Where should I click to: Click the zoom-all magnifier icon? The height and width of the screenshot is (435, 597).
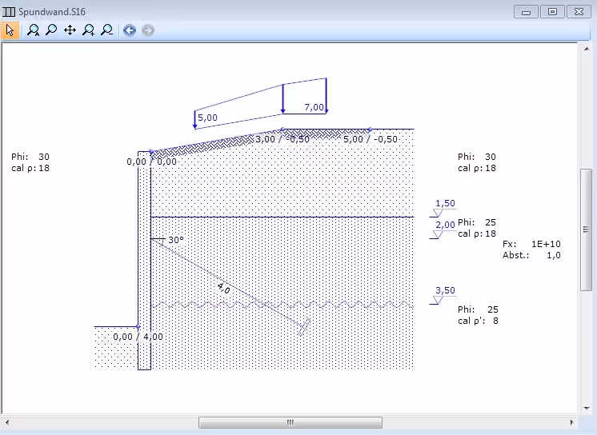[33, 30]
